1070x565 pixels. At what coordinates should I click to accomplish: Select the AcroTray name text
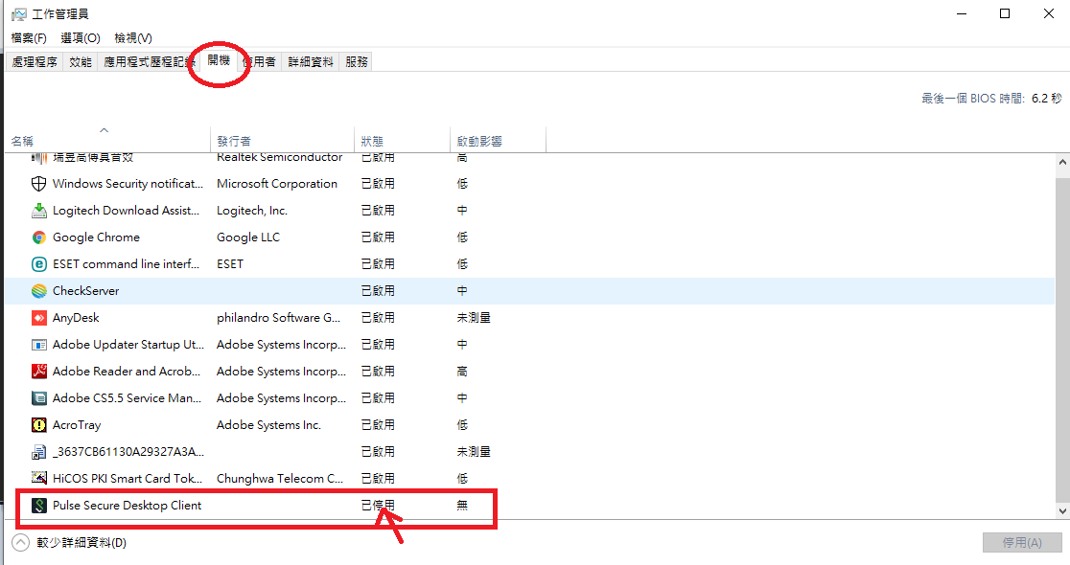(x=77, y=425)
